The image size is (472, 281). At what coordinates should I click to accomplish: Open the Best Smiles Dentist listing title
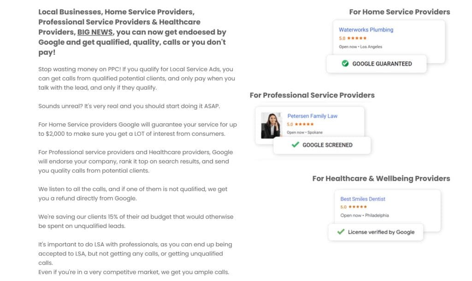point(363,199)
